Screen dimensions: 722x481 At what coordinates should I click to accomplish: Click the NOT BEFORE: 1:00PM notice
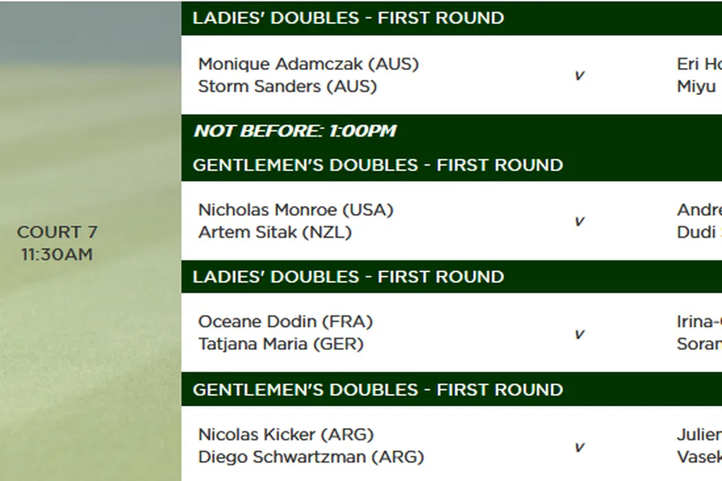coord(295,131)
